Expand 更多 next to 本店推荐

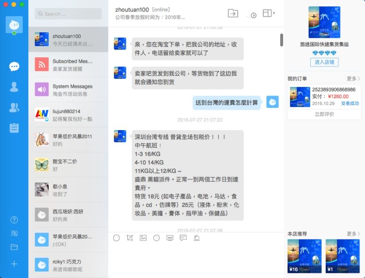pos(353,233)
